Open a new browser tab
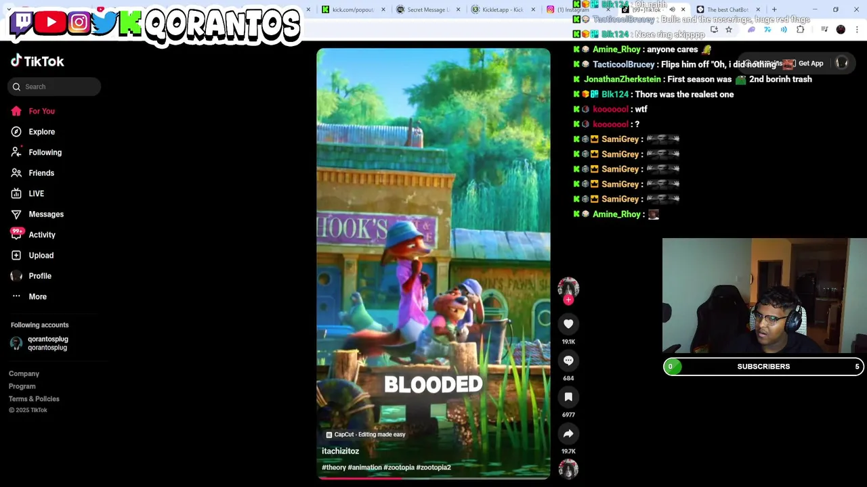The height and width of the screenshot is (487, 867). click(x=774, y=9)
